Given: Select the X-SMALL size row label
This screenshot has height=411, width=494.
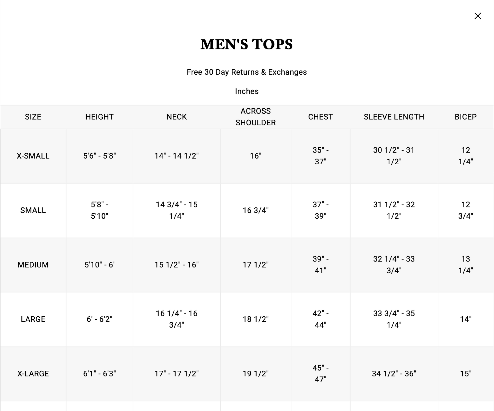Looking at the screenshot, I should click(33, 156).
